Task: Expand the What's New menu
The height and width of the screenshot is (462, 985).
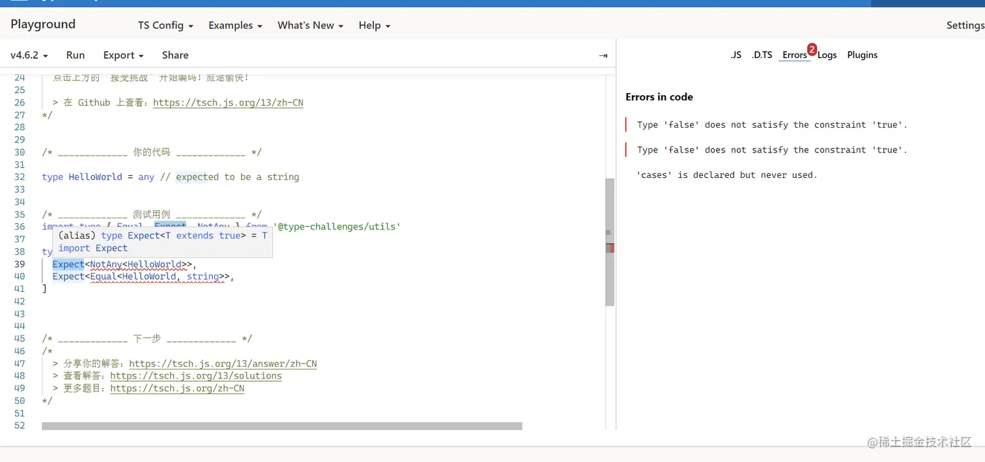Action: click(x=310, y=25)
